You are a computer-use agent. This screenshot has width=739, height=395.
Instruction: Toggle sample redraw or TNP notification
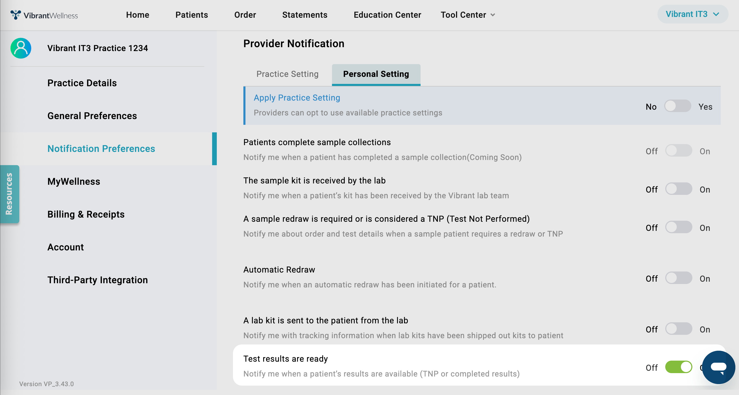(x=679, y=227)
